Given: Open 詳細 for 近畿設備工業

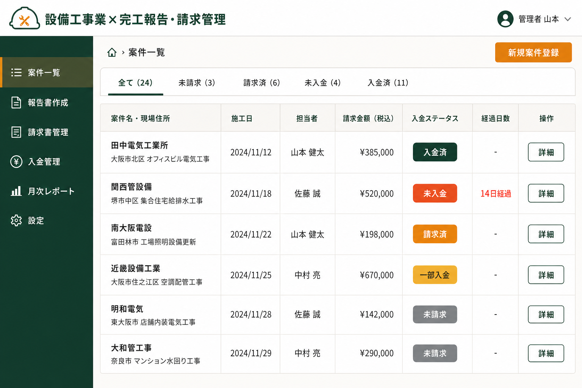Looking at the screenshot, I should (x=546, y=275).
